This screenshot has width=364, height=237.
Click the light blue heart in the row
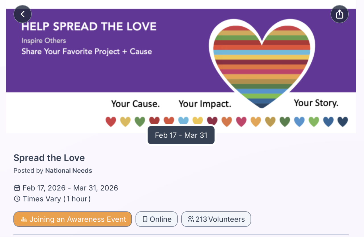pos(183,120)
